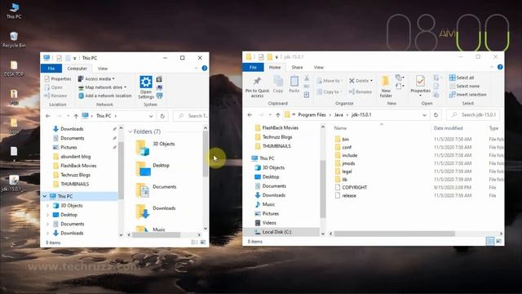Switch to View tab in jdk window
The width and height of the screenshot is (522, 294).
click(x=319, y=67)
